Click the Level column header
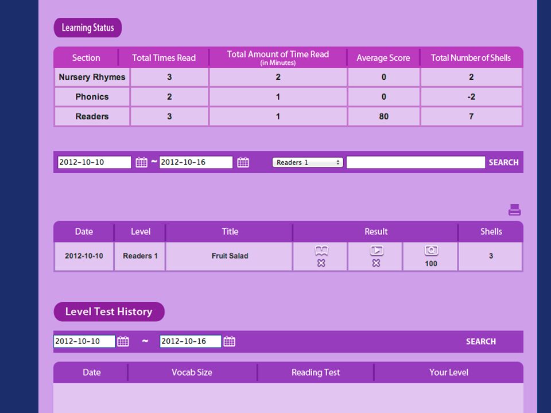Image resolution: width=551 pixels, height=413 pixels. (x=141, y=232)
